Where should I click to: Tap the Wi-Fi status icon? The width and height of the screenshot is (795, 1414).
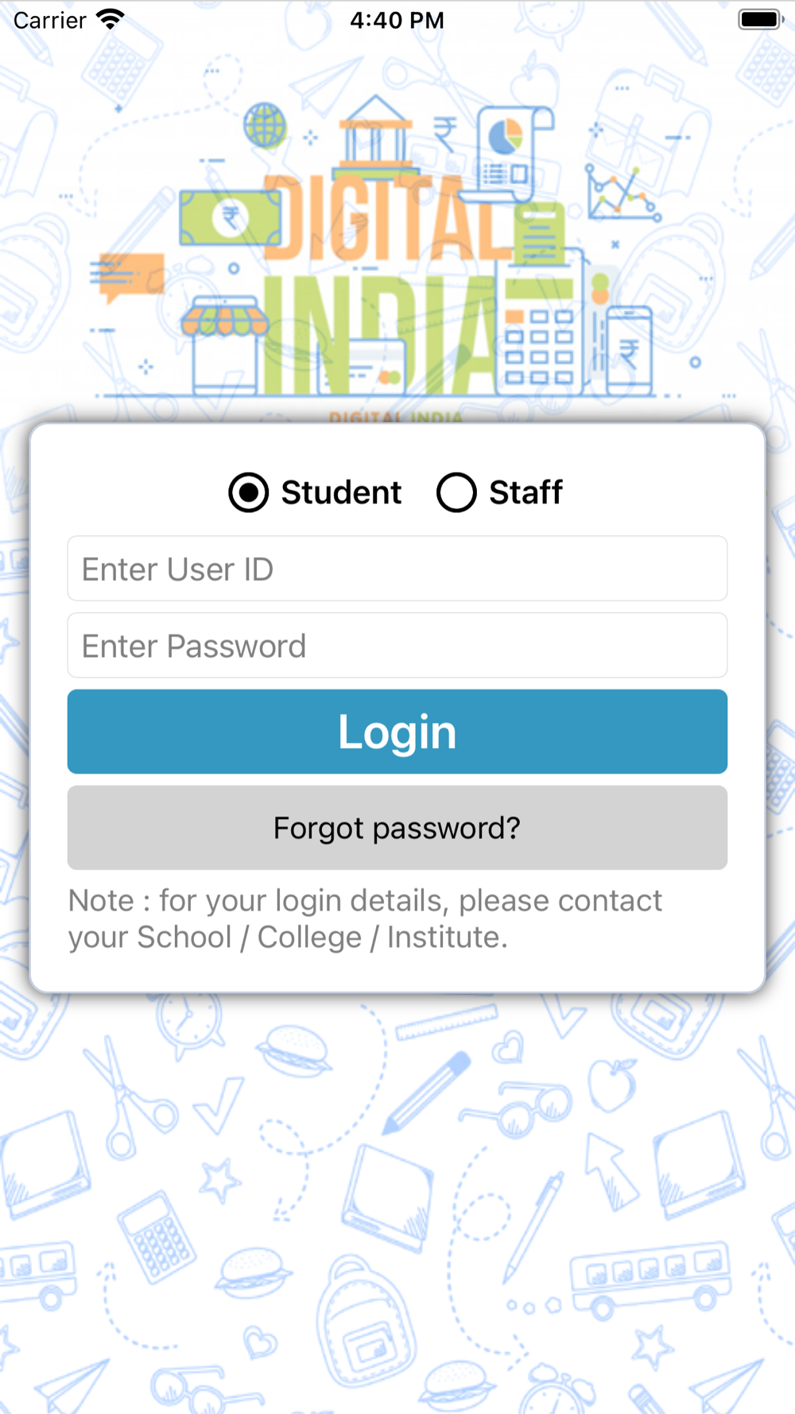pos(111,20)
